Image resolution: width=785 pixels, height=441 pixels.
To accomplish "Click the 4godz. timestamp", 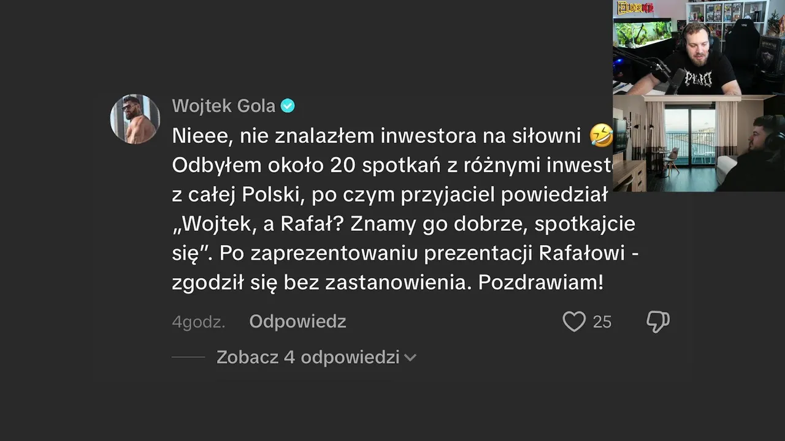I will 198,322.
